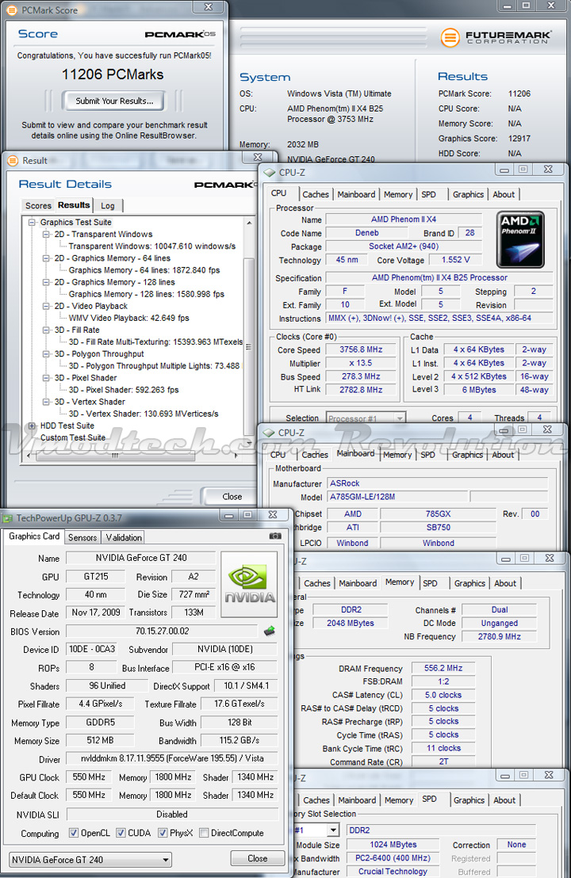Collapse the Graphics Test Suite tree node

(x=32, y=223)
